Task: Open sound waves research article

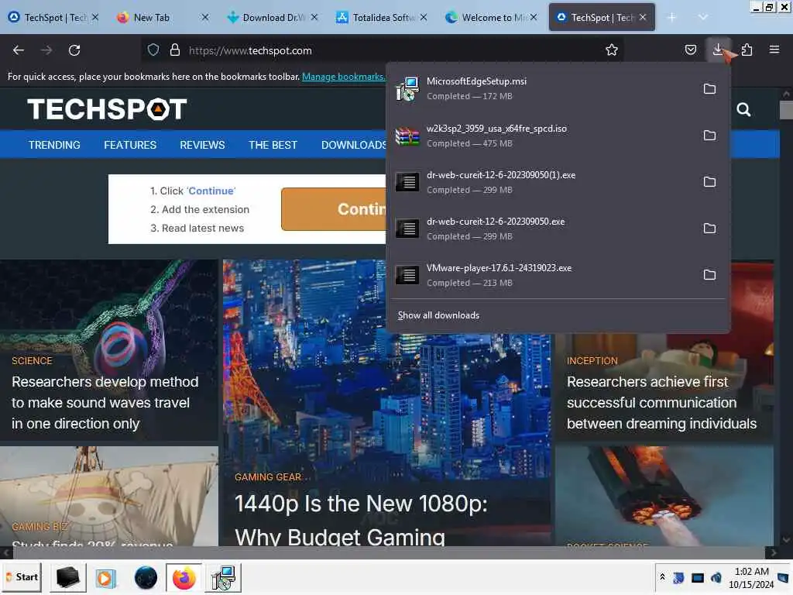Action: 105,403
